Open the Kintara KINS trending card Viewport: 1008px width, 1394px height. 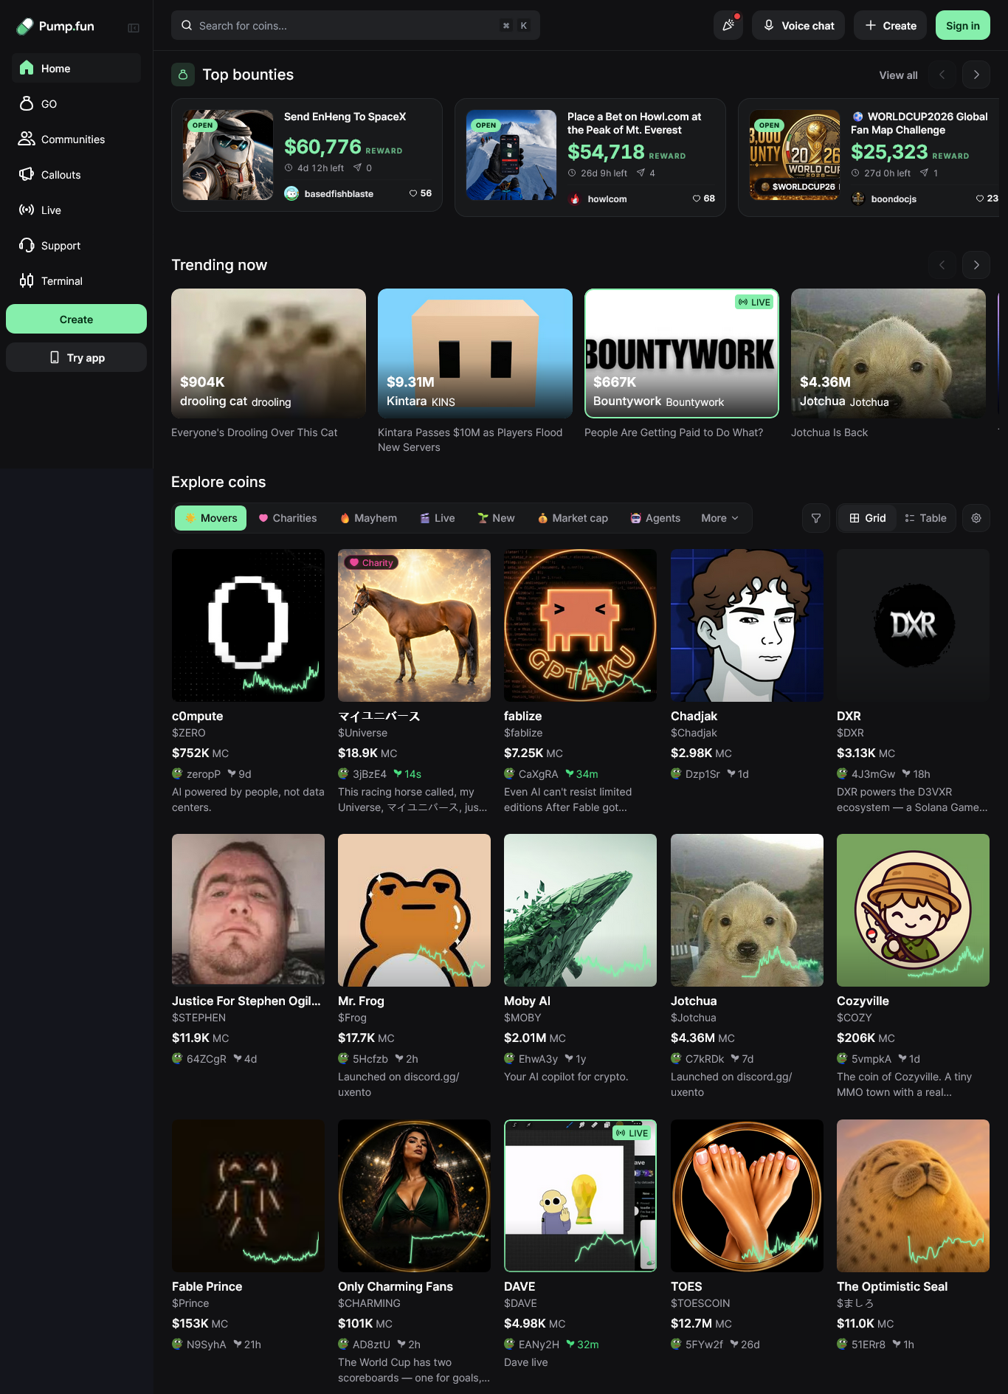pos(475,353)
